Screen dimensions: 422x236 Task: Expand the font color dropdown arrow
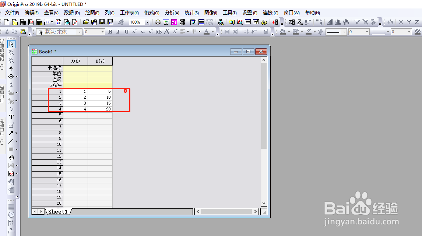tap(212, 32)
